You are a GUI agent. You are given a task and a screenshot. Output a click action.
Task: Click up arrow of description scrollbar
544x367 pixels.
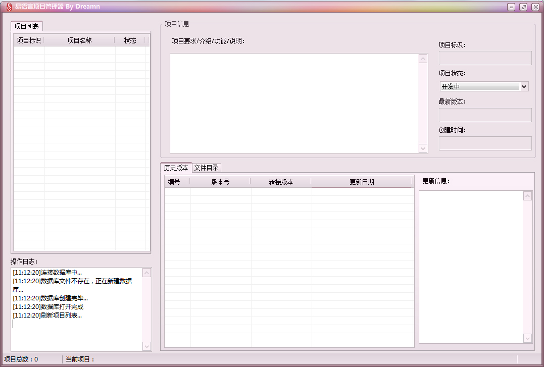coord(423,59)
